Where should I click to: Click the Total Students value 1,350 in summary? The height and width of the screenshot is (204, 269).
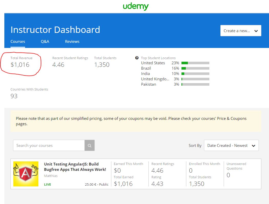tap(102, 65)
